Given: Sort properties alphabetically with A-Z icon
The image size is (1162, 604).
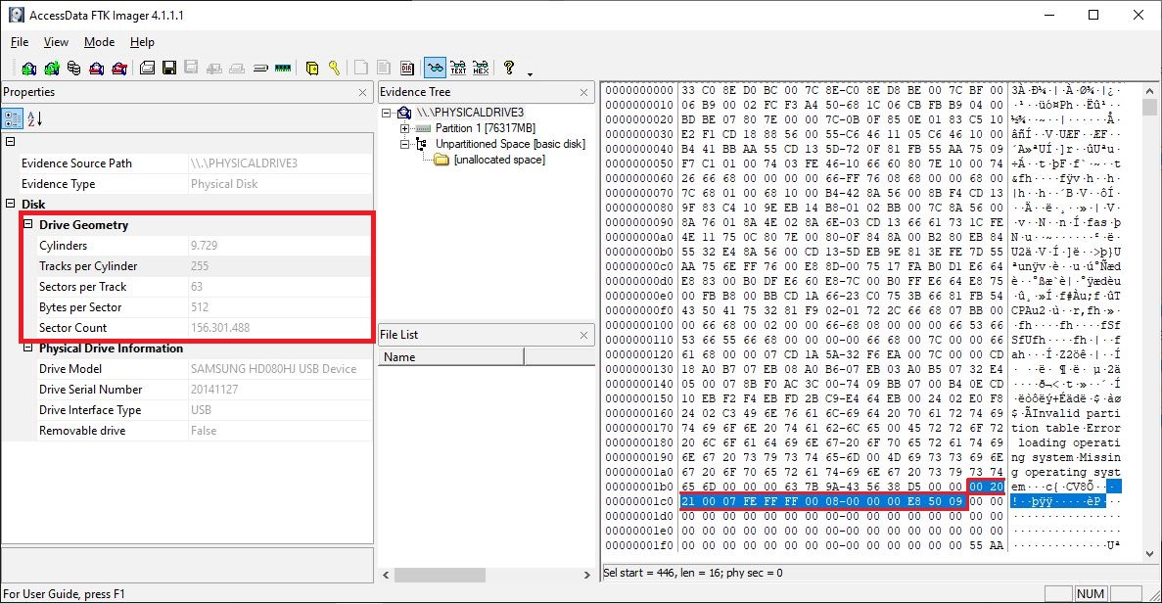Looking at the screenshot, I should [35, 118].
